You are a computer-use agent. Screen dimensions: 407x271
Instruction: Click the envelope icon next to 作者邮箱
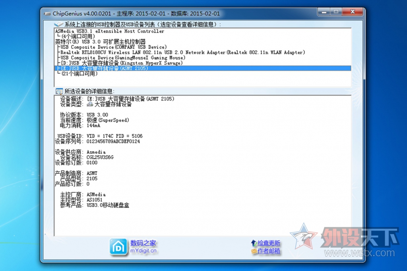coord(254,251)
